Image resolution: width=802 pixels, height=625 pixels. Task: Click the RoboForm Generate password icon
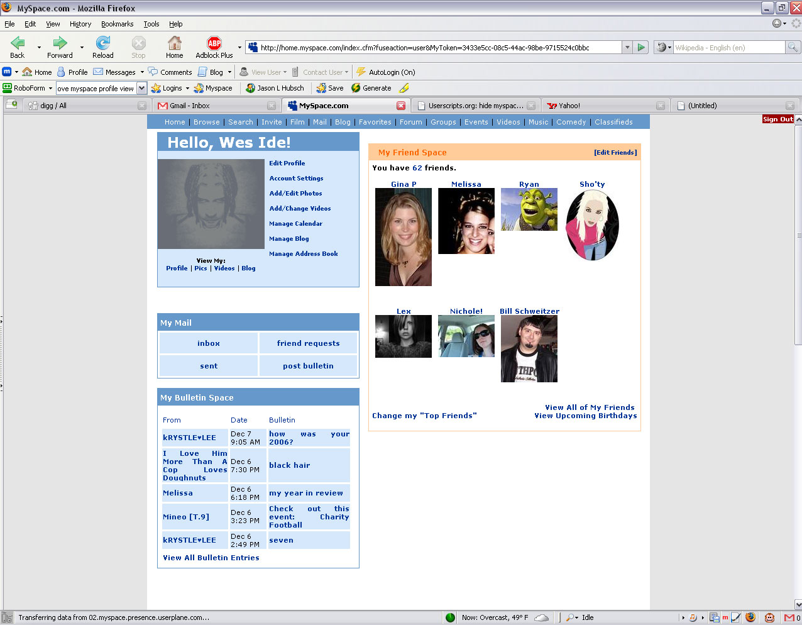point(356,88)
